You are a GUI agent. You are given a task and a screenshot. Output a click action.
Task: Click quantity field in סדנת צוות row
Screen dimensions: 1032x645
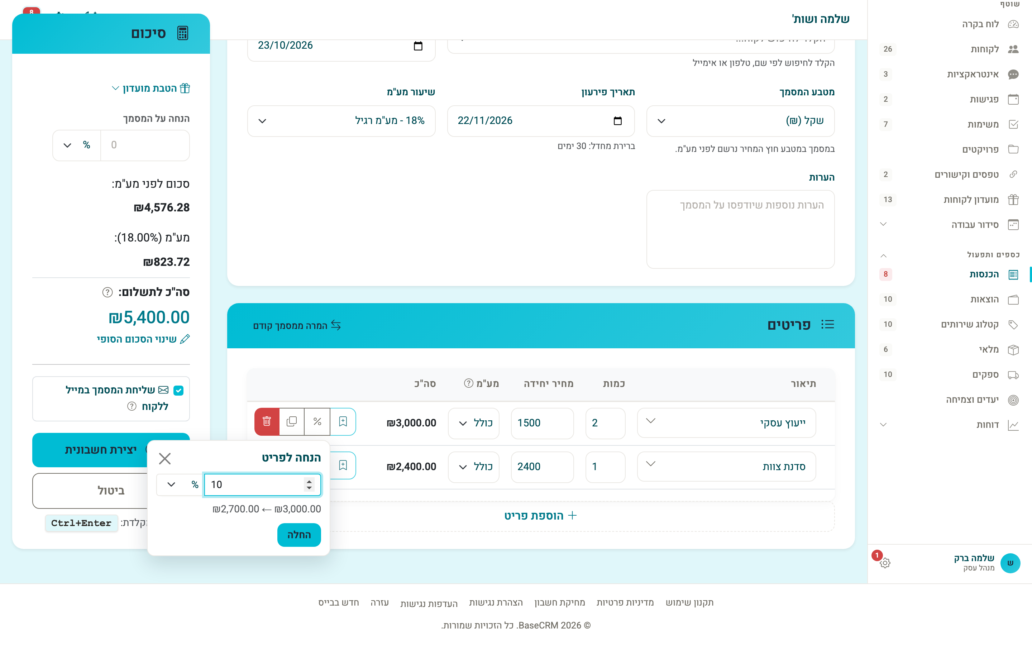point(605,467)
